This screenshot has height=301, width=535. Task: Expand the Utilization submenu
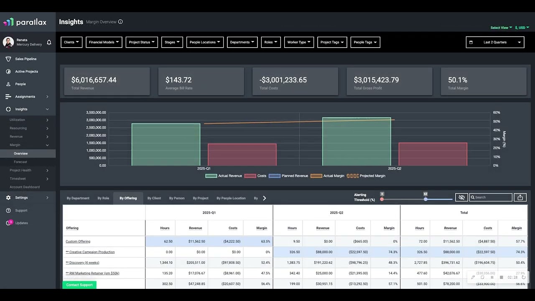coord(28,120)
